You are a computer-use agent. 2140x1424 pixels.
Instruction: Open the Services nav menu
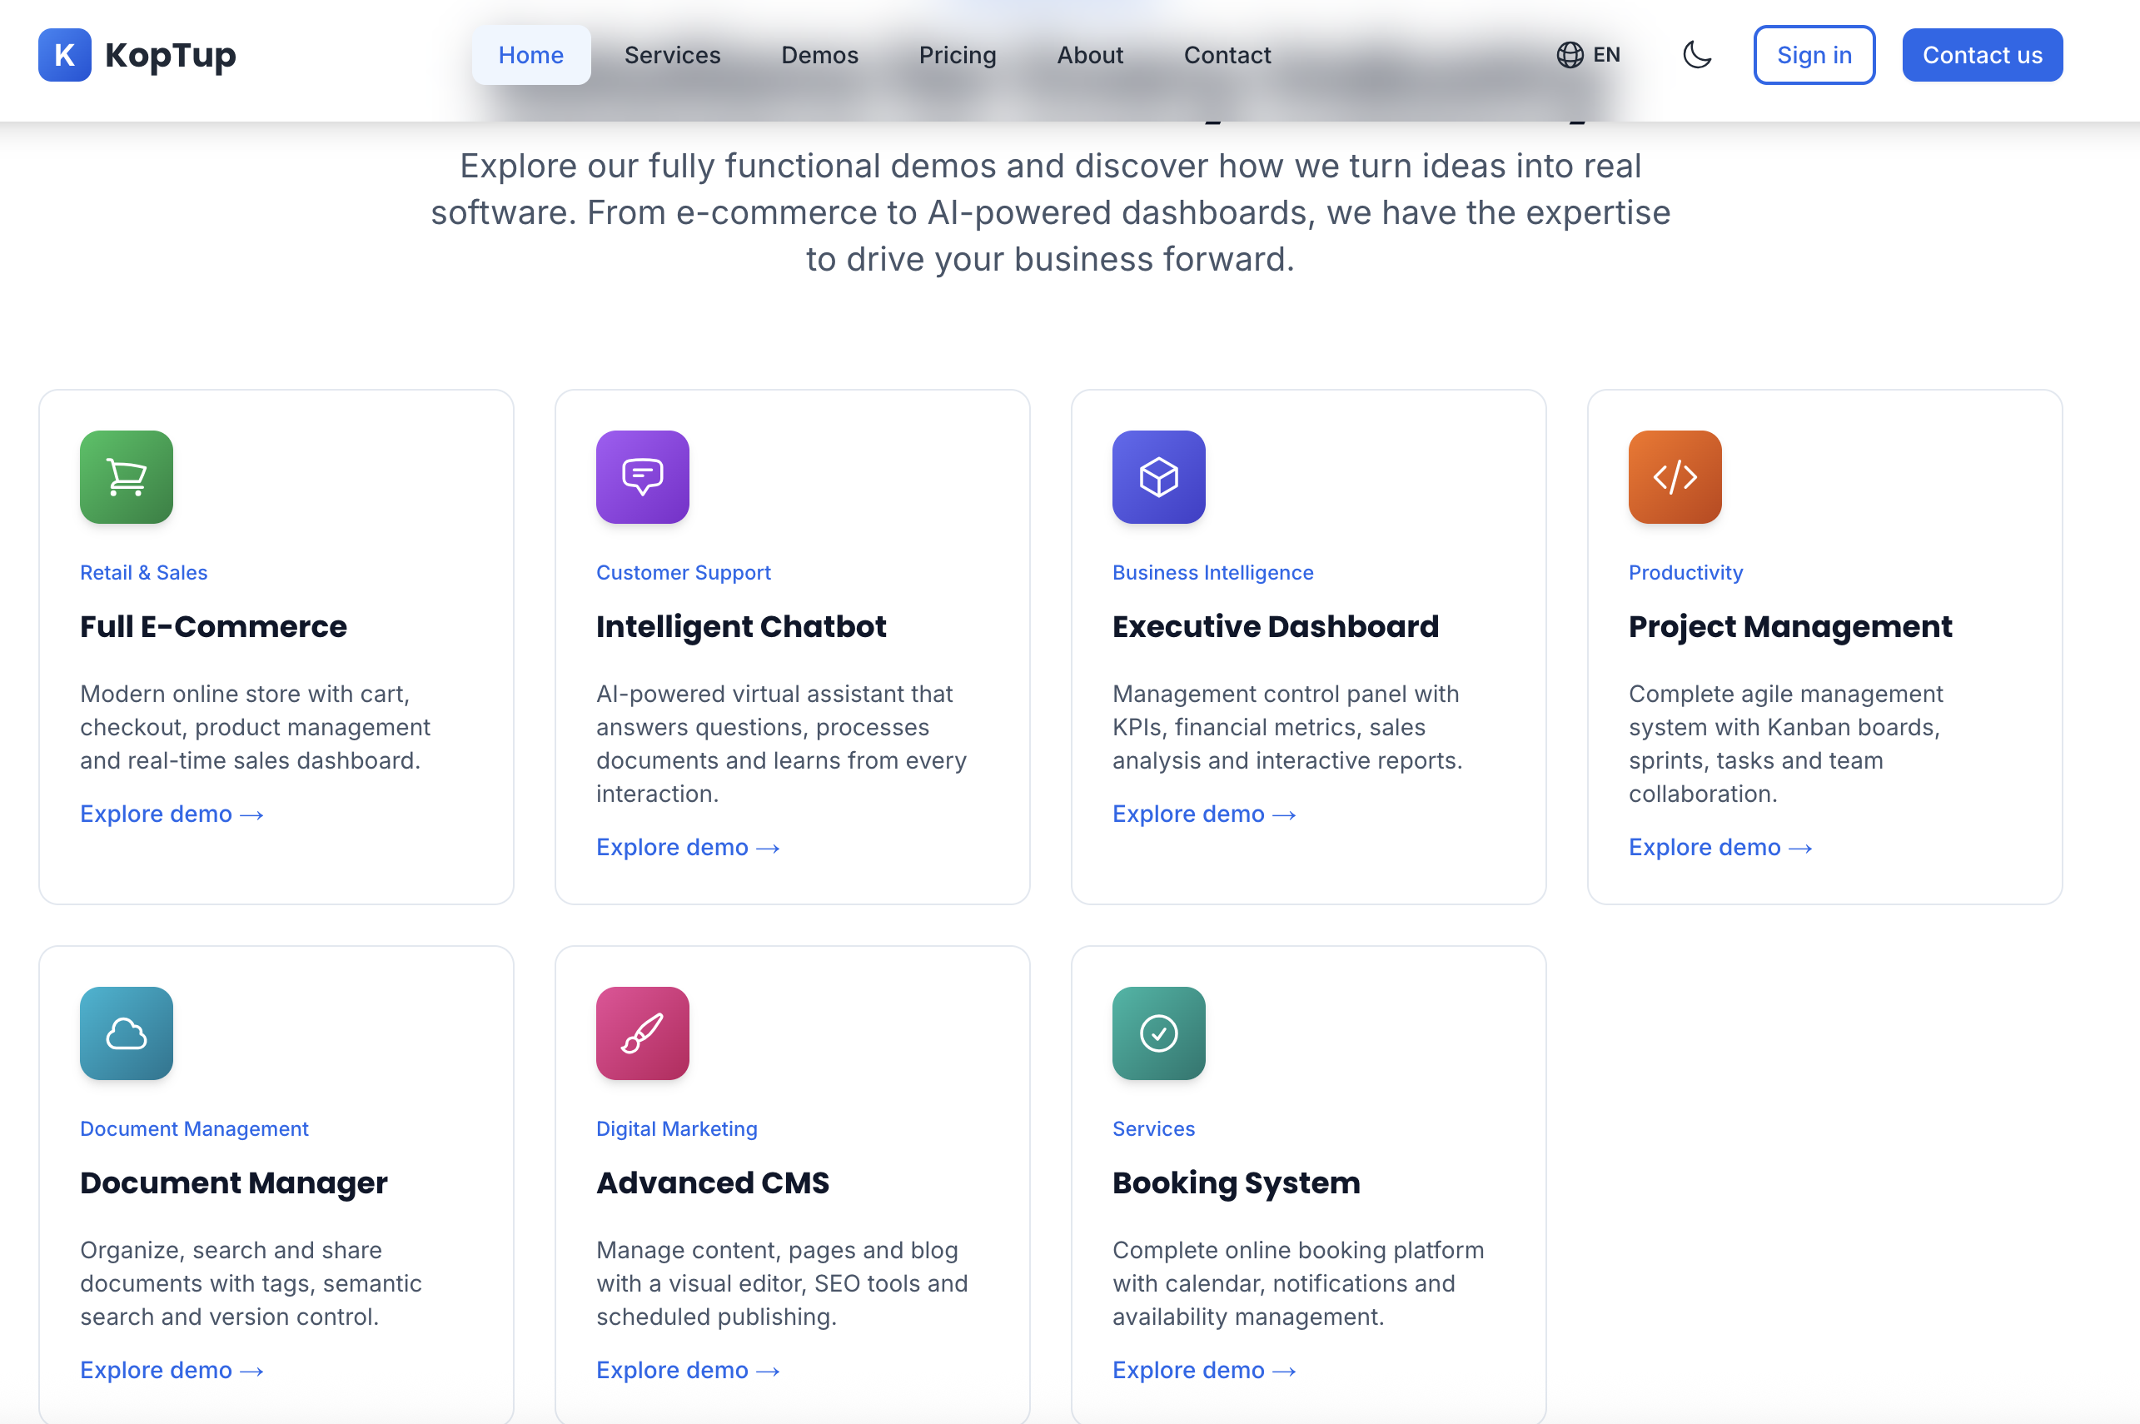[x=672, y=56]
